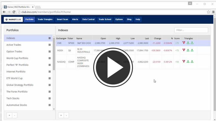Sort table by Exchange column header
216x121 pixels.
coord(61,38)
